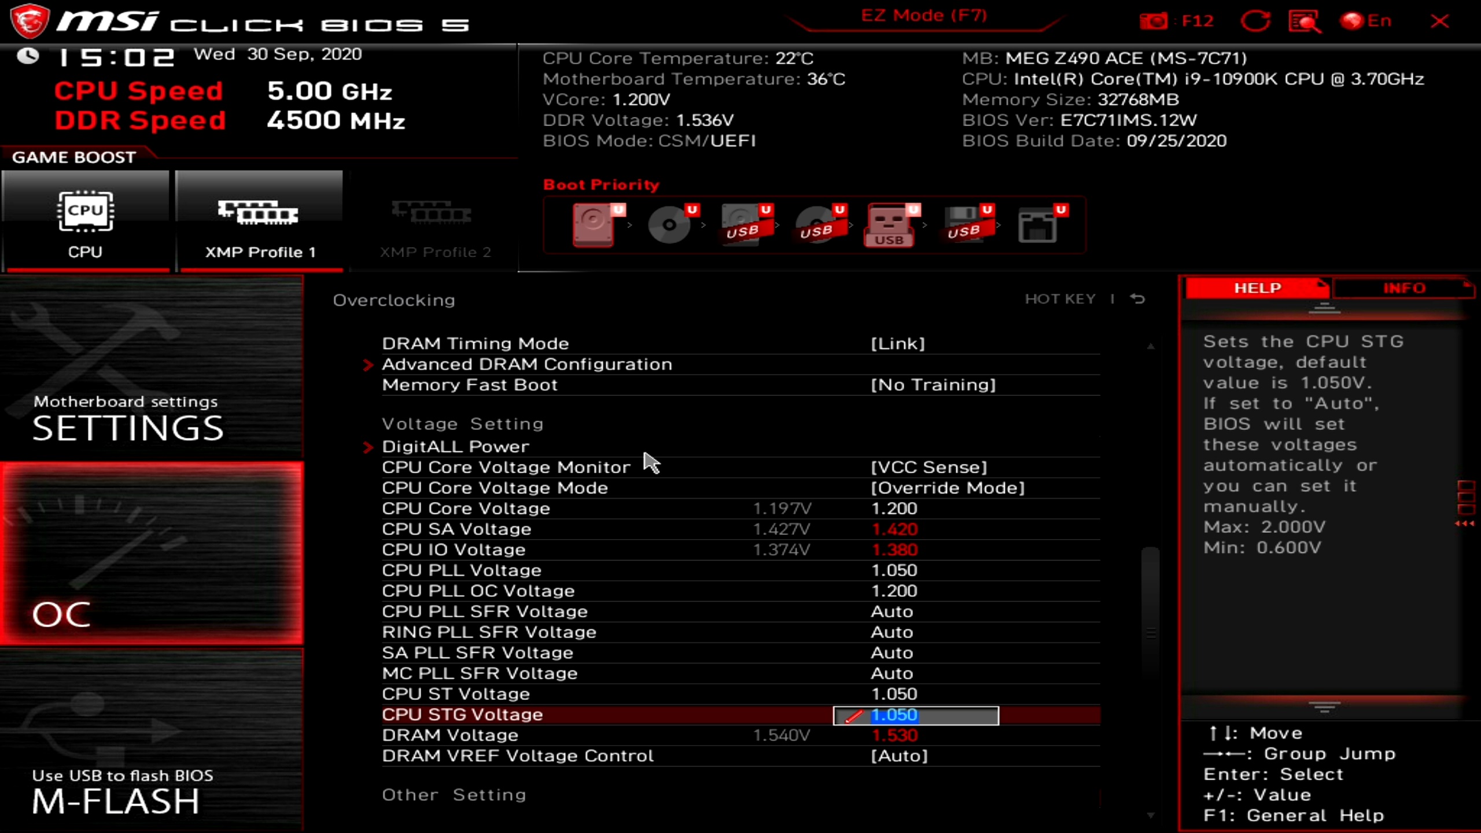
Task: Click the hotkey back arrow icon
Action: [1137, 299]
